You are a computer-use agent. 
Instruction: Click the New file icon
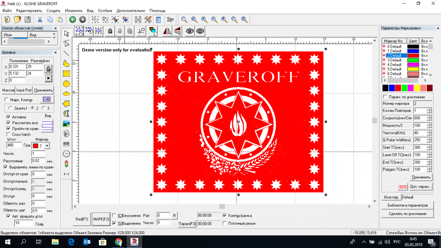(x=7, y=19)
